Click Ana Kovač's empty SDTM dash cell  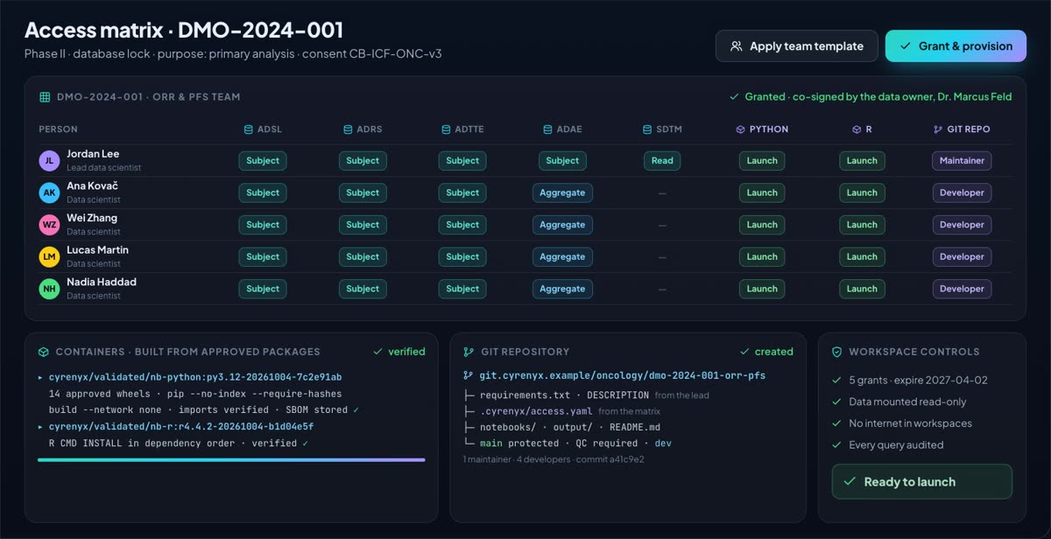click(x=662, y=193)
